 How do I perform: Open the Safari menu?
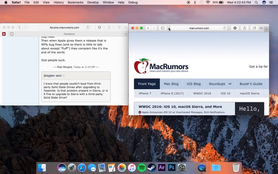pos(16,2)
